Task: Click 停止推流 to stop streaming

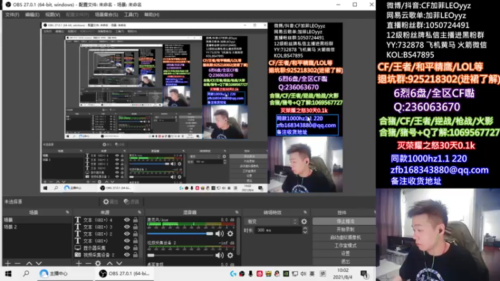Action: tap(344, 221)
